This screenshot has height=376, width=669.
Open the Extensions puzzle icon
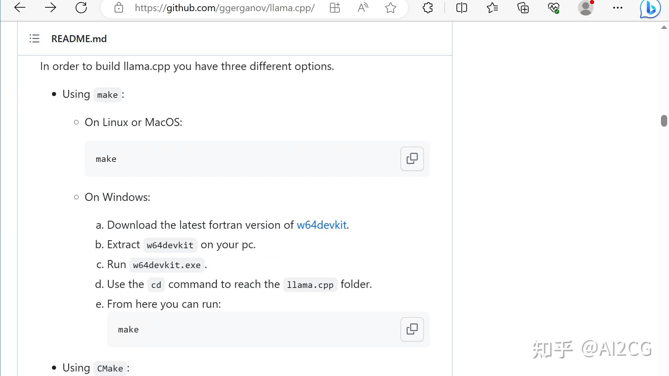tap(428, 8)
